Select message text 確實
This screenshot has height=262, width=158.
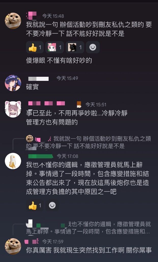pos(32,87)
